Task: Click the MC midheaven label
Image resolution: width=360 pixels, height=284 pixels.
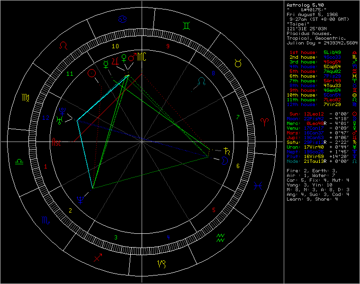Action: click(142, 57)
